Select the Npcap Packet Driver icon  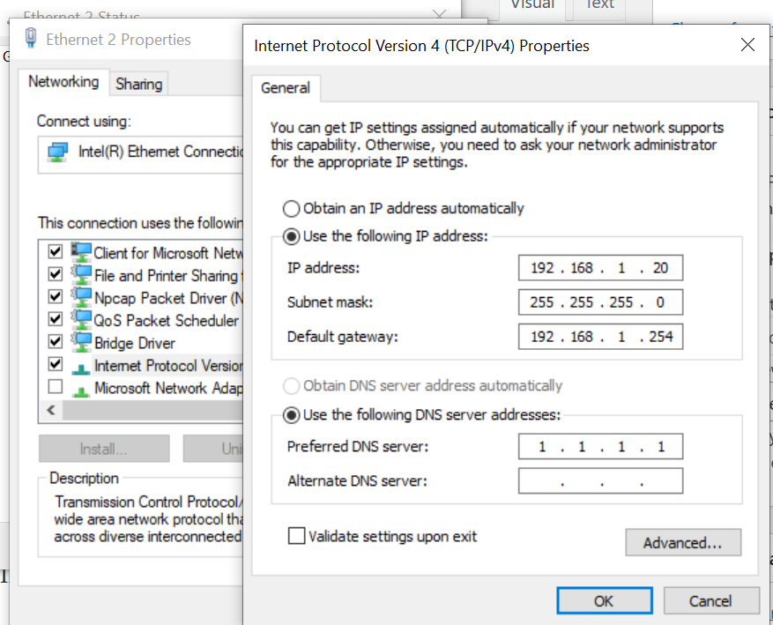(81, 298)
